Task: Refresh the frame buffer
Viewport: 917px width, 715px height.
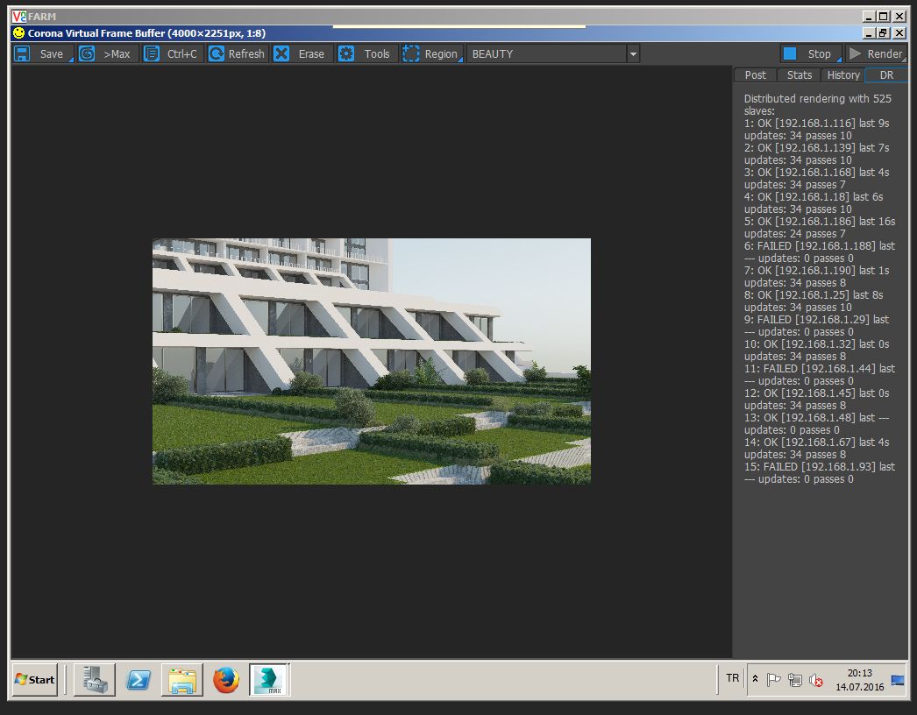Action: point(237,53)
